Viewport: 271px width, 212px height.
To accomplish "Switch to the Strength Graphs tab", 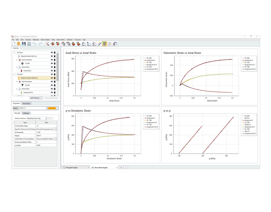I will pos(72,168).
